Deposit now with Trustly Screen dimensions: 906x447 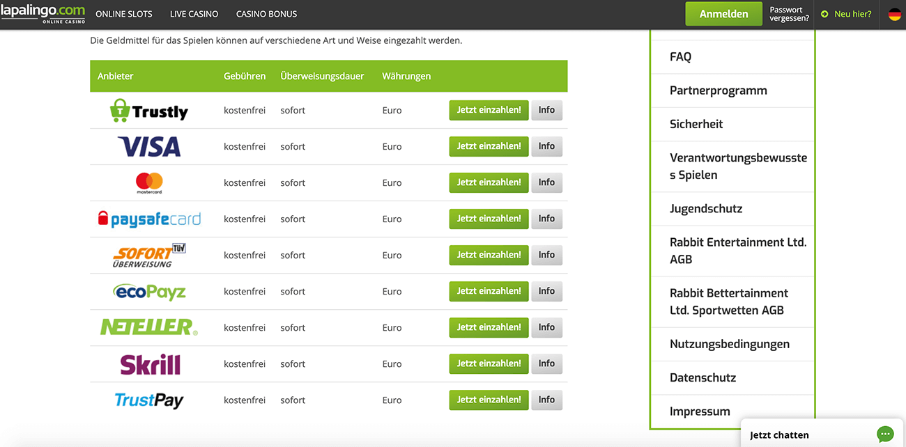pos(489,110)
